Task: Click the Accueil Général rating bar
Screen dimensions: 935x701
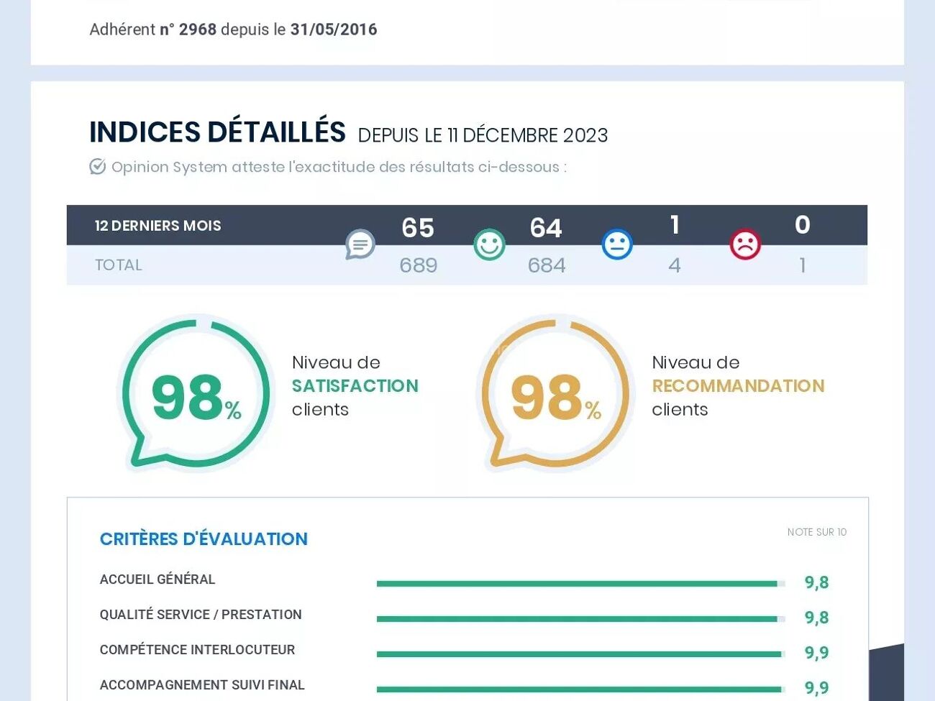Action: tap(580, 584)
